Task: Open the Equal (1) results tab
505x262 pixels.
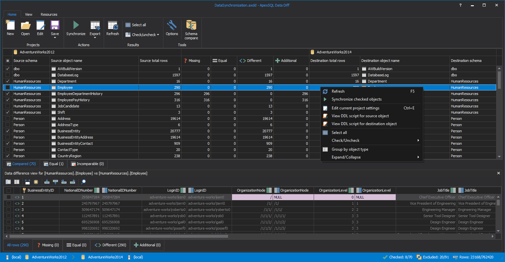Action: click(53, 164)
